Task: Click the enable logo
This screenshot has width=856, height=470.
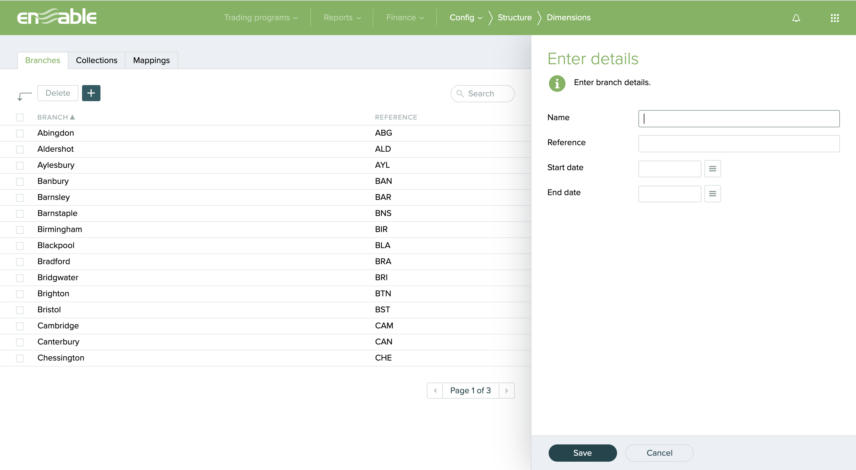Action: [57, 17]
